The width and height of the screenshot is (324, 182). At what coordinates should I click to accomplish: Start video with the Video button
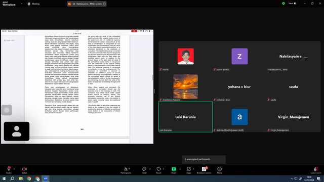24,170
